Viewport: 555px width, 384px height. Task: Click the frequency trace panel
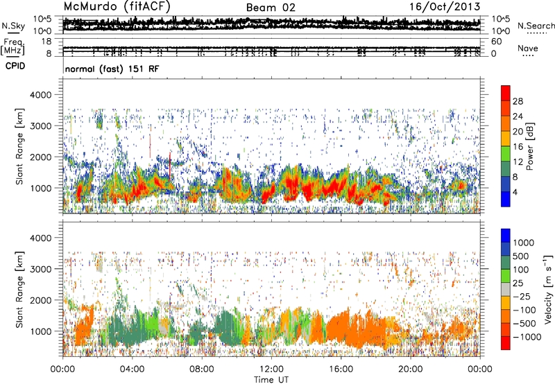pos(271,48)
